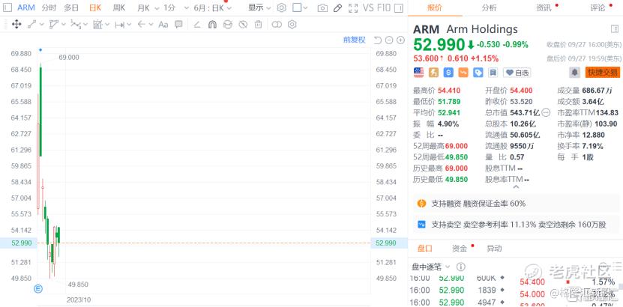Expand more details beside 总市值
Image resolution: width=623 pixels, height=307 pixels.
point(546,112)
